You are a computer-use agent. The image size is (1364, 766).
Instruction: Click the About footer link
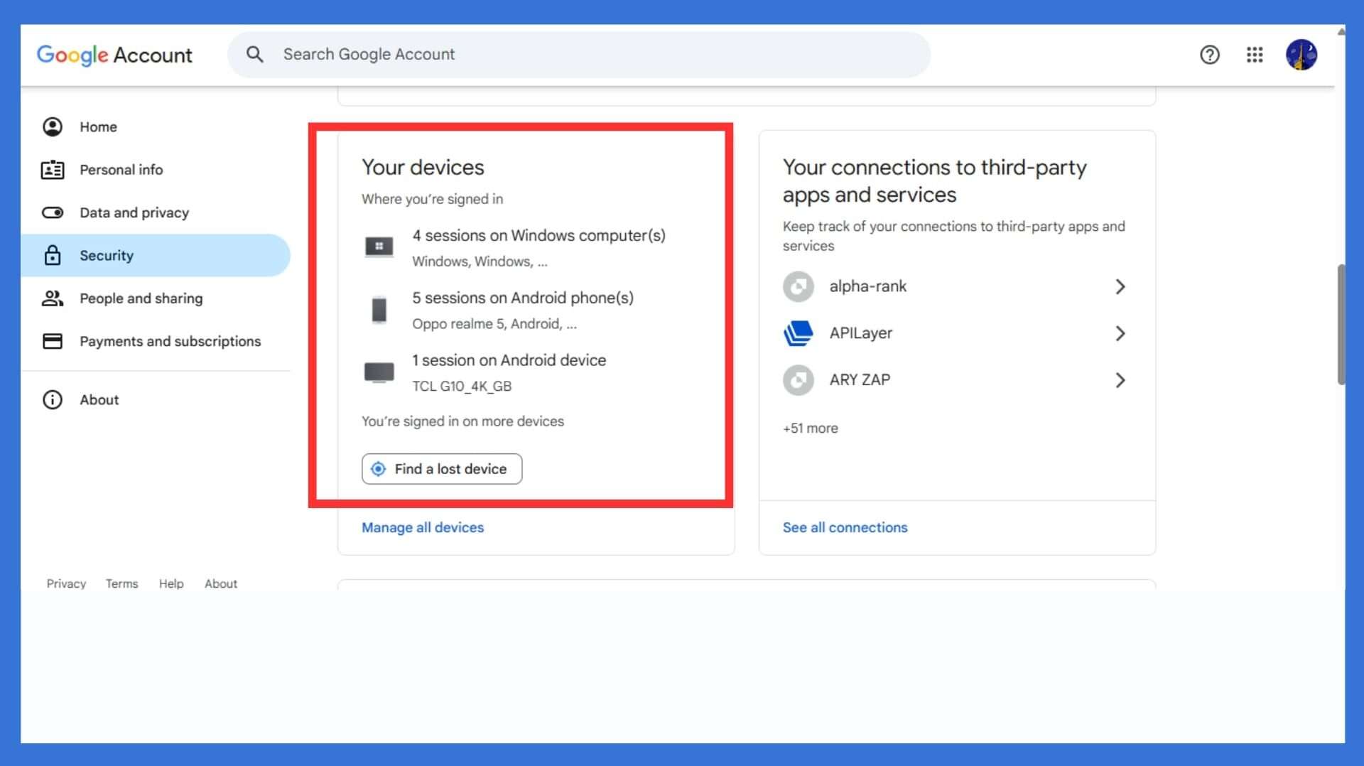coord(221,583)
